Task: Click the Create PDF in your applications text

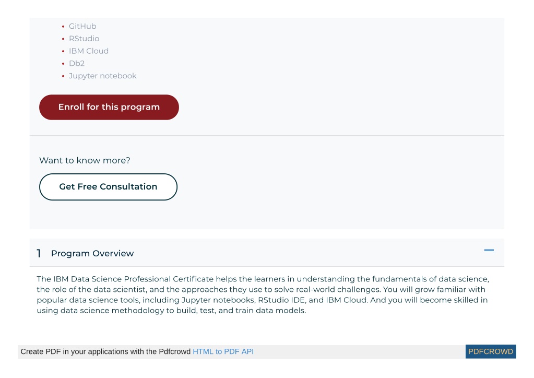Action: click(105, 352)
